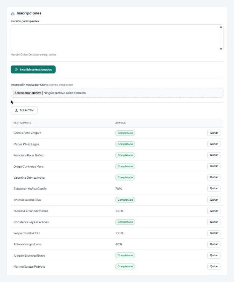Select participant name Joaquín Espinoza Bravo
The width and height of the screenshot is (234, 282).
pos(29,255)
